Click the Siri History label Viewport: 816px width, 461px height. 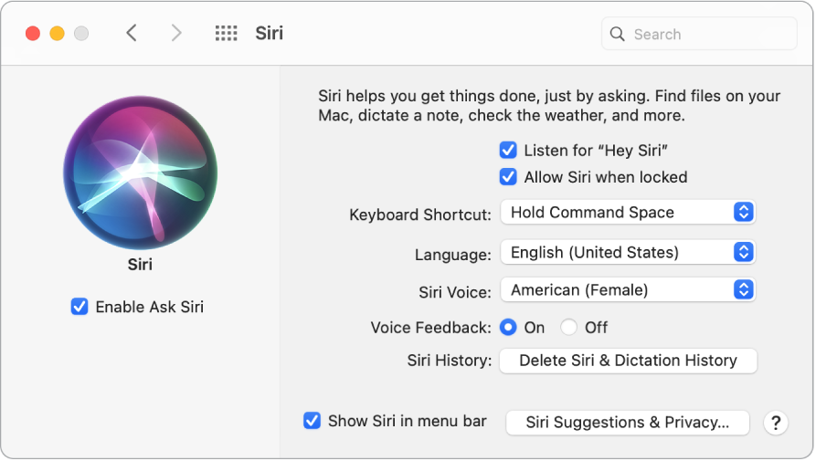pos(450,361)
